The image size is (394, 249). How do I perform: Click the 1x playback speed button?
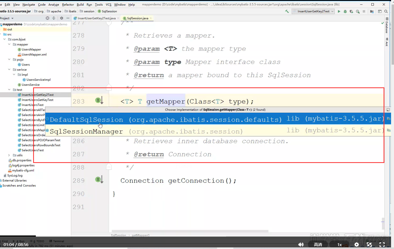point(339,244)
